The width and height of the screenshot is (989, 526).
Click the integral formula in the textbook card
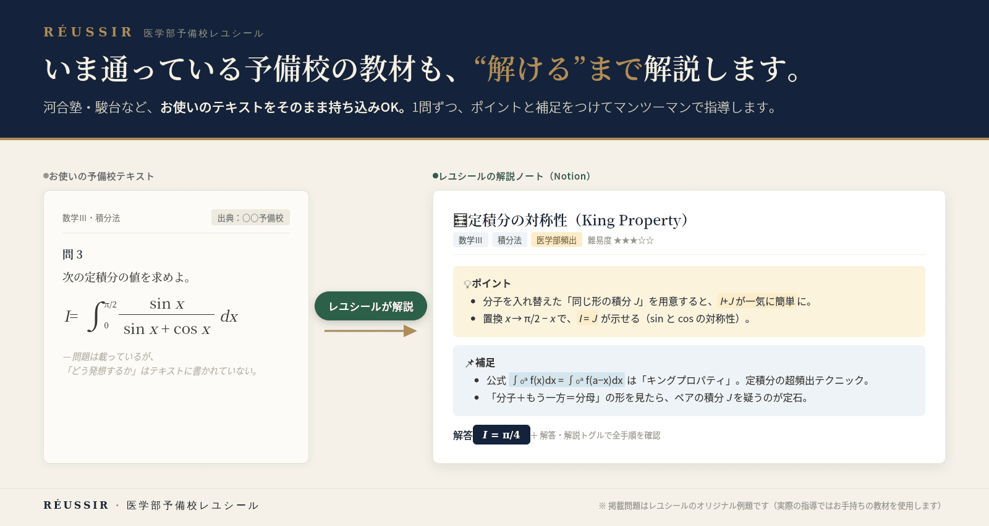point(151,317)
